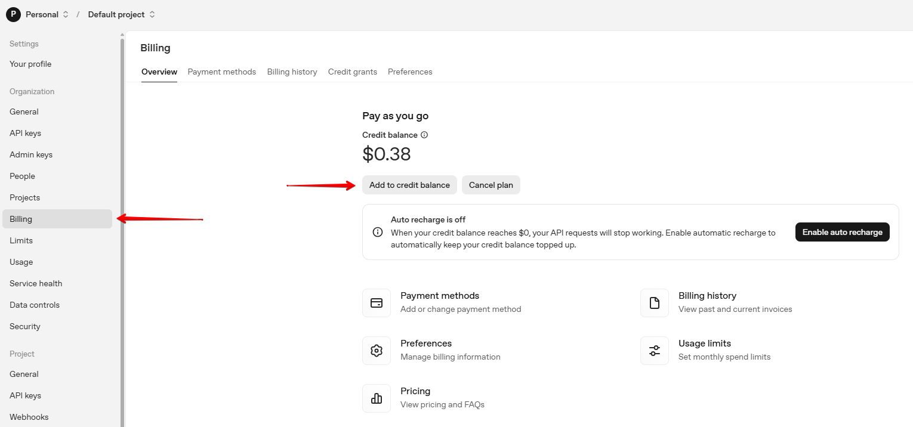Enable auto recharge
The image size is (913, 427).
point(842,232)
